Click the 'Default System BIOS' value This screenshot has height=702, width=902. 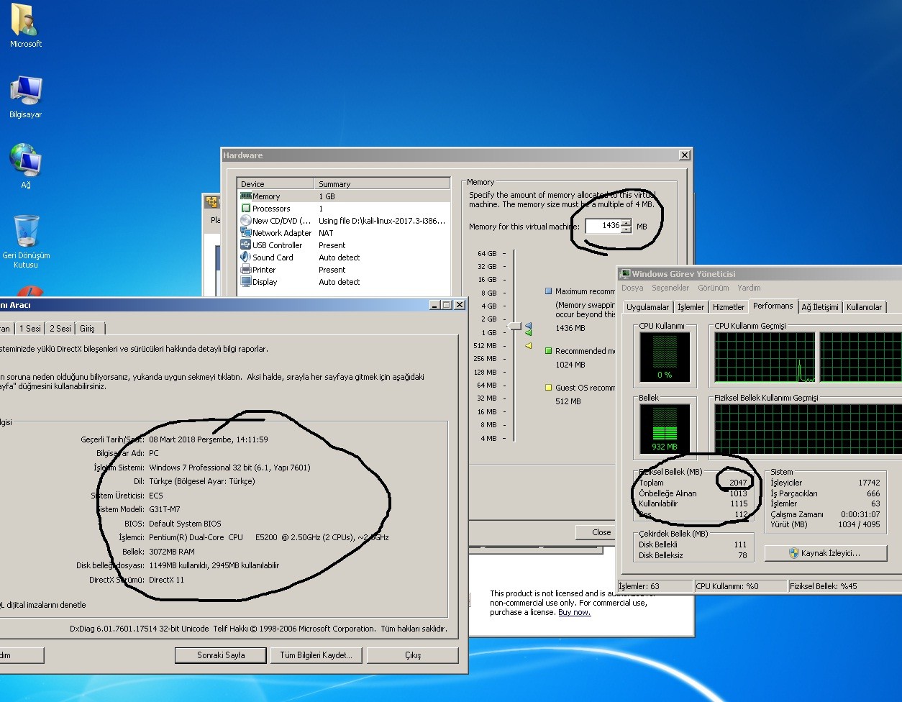pos(185,524)
